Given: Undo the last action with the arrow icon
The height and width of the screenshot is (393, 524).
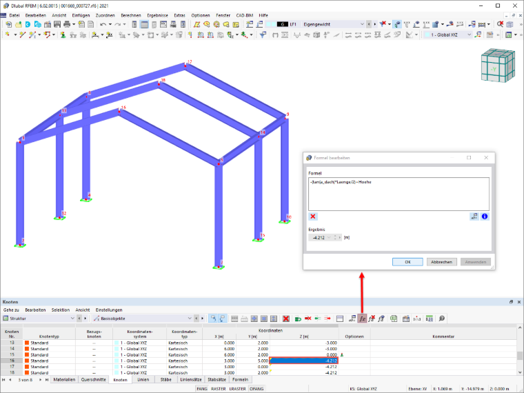Looking at the screenshot, I should point(103,24).
